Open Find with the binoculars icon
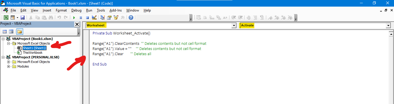This screenshot has height=104, width=394. coord(51,18)
